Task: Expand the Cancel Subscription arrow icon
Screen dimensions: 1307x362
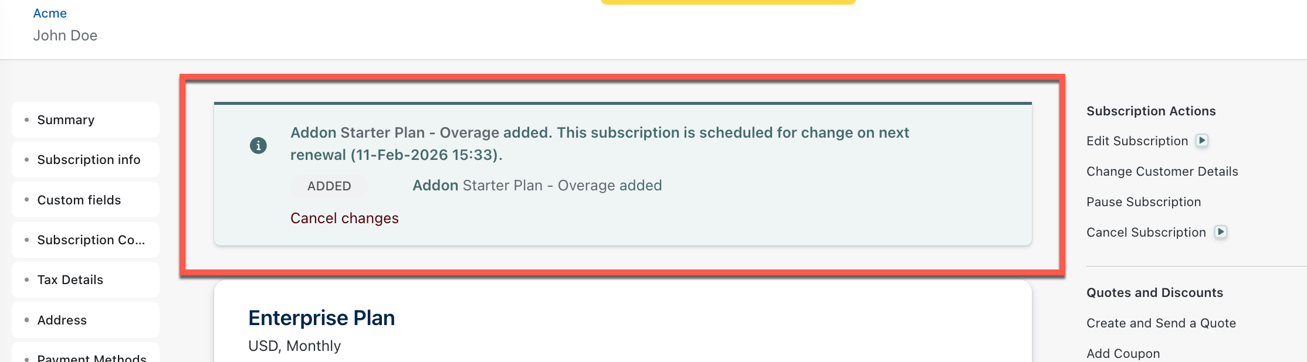Action: coord(1221,232)
